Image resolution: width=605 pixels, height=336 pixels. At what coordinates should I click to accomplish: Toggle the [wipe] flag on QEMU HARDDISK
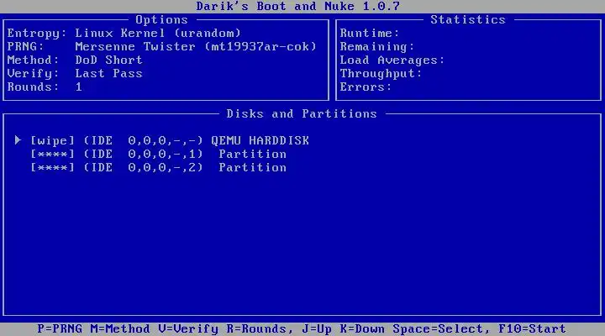point(52,141)
